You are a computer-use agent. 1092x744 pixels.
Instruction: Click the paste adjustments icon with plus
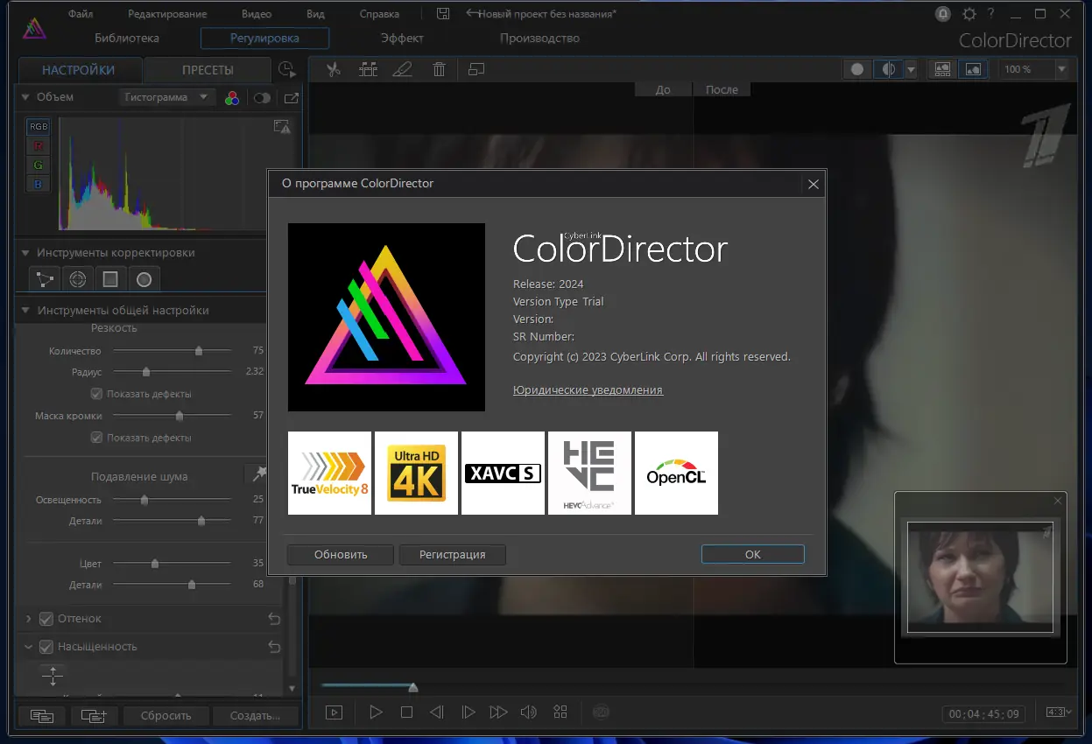click(x=94, y=715)
